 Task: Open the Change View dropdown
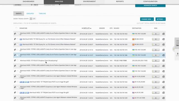point(147,19)
